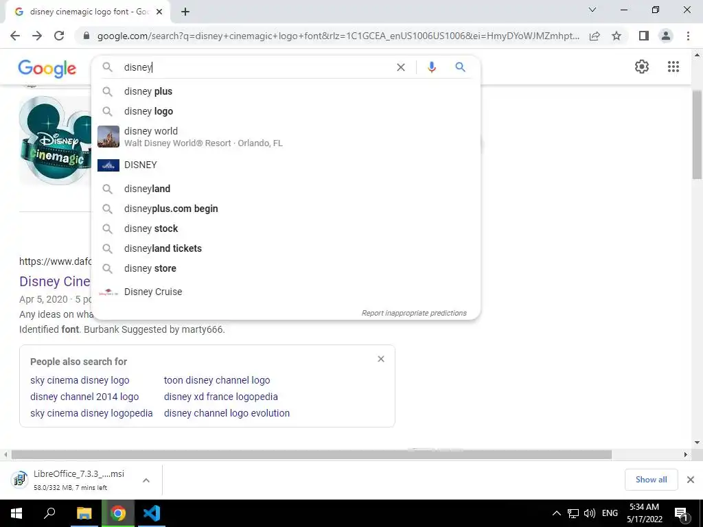Screen dimensions: 703x527
Task: Select suggestion disney stock
Action: [286, 229]
